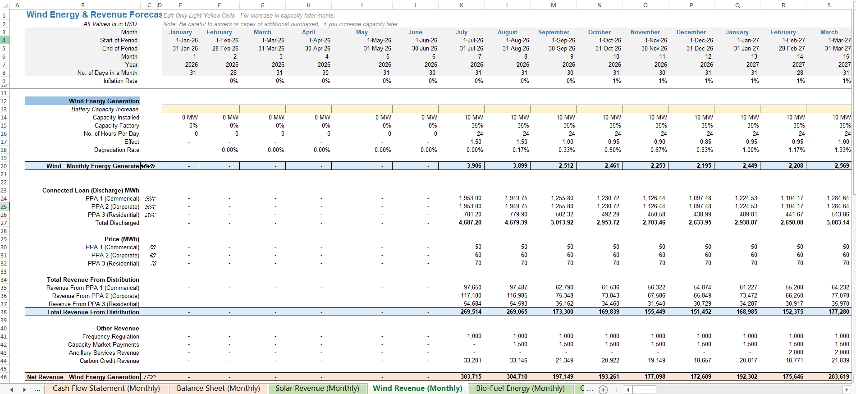The width and height of the screenshot is (856, 394).
Task: Open the Solar Revenue (Monthly) sheet
Action: pos(317,389)
